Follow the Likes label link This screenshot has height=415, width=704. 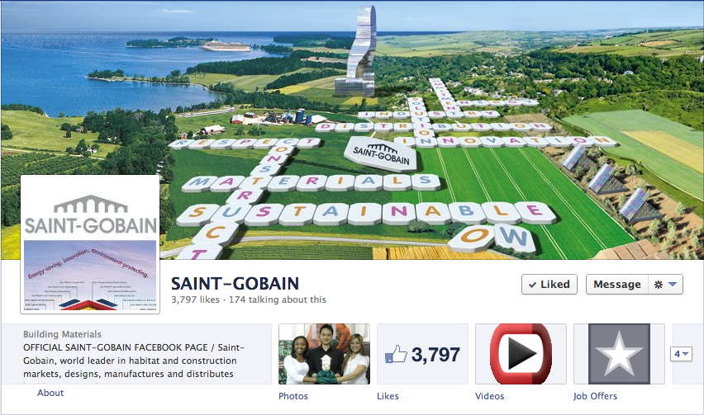pos(388,396)
